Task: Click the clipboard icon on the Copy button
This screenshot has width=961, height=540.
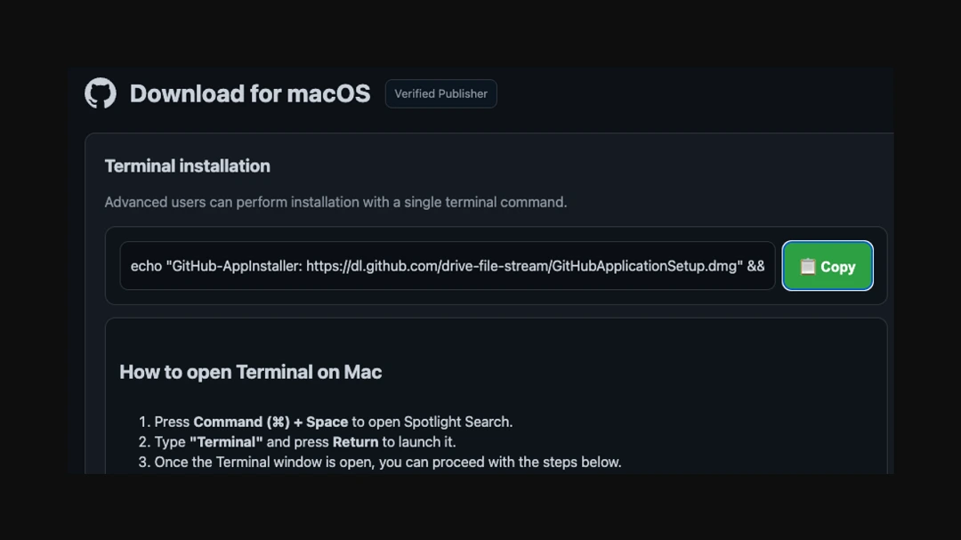Action: (x=808, y=265)
